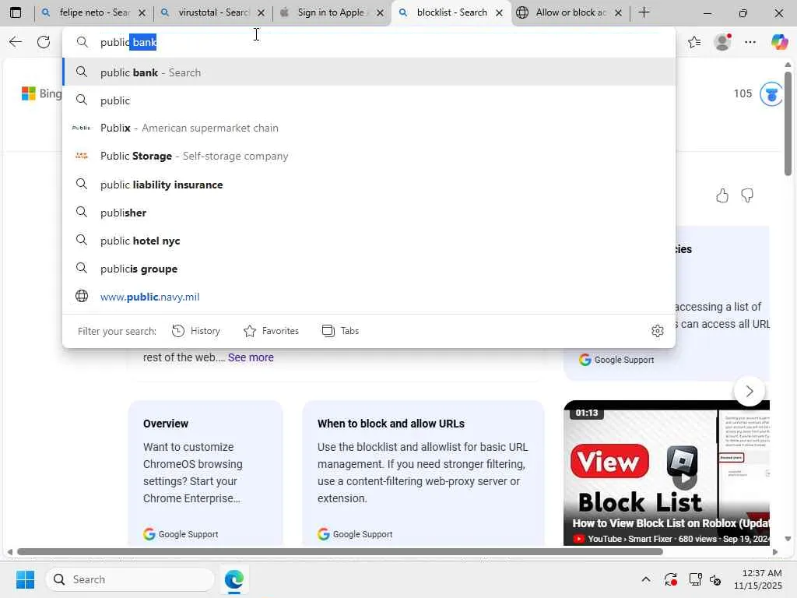Click the 105 rewards points counter
Image resolution: width=797 pixels, height=598 pixels.
tap(743, 93)
